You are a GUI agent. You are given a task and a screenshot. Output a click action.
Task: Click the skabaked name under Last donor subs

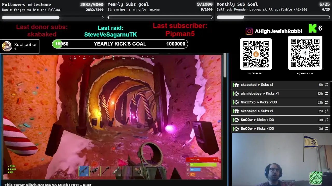[x=42, y=34]
